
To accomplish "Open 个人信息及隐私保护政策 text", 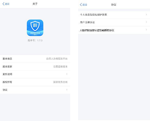I will click(x=94, y=15).
